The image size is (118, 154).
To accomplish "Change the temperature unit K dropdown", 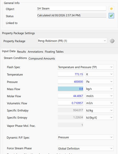I will click(x=100, y=74).
